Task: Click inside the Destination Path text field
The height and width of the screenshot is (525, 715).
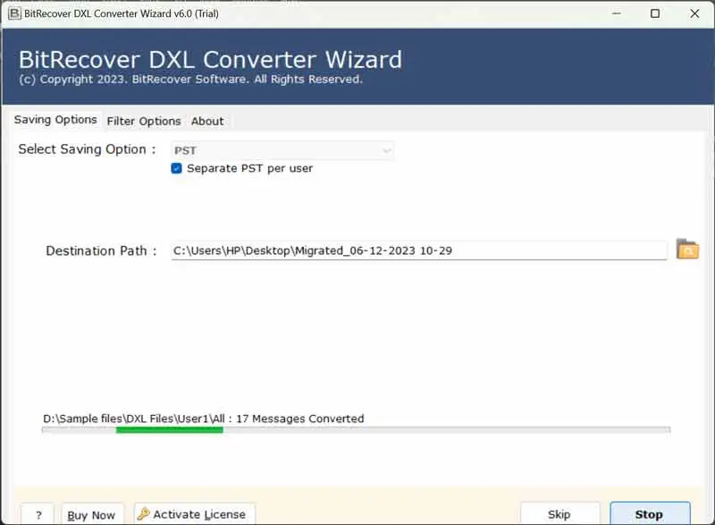Action: pyautogui.click(x=418, y=250)
